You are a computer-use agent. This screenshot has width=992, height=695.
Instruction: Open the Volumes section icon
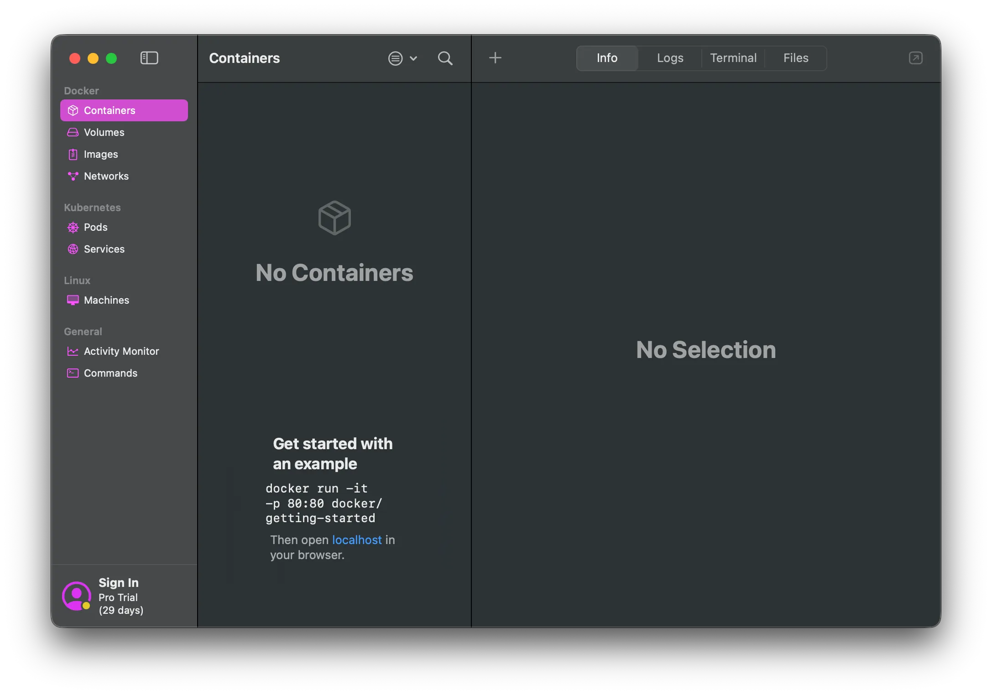[x=73, y=132]
